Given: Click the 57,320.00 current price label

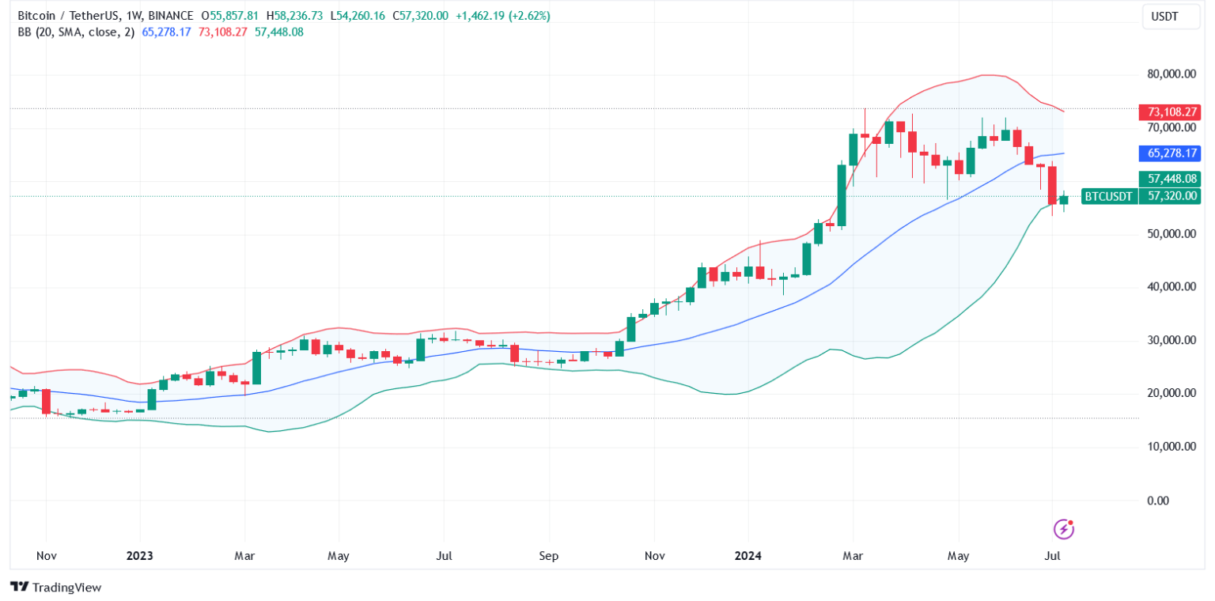Looking at the screenshot, I should 1169,196.
